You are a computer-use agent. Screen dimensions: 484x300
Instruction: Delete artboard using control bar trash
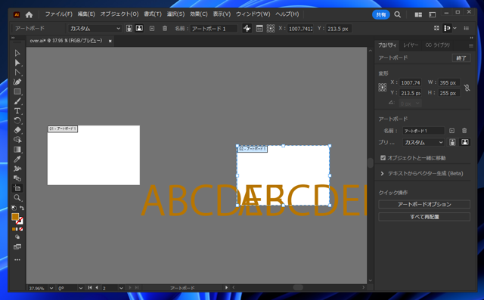[x=165, y=29]
